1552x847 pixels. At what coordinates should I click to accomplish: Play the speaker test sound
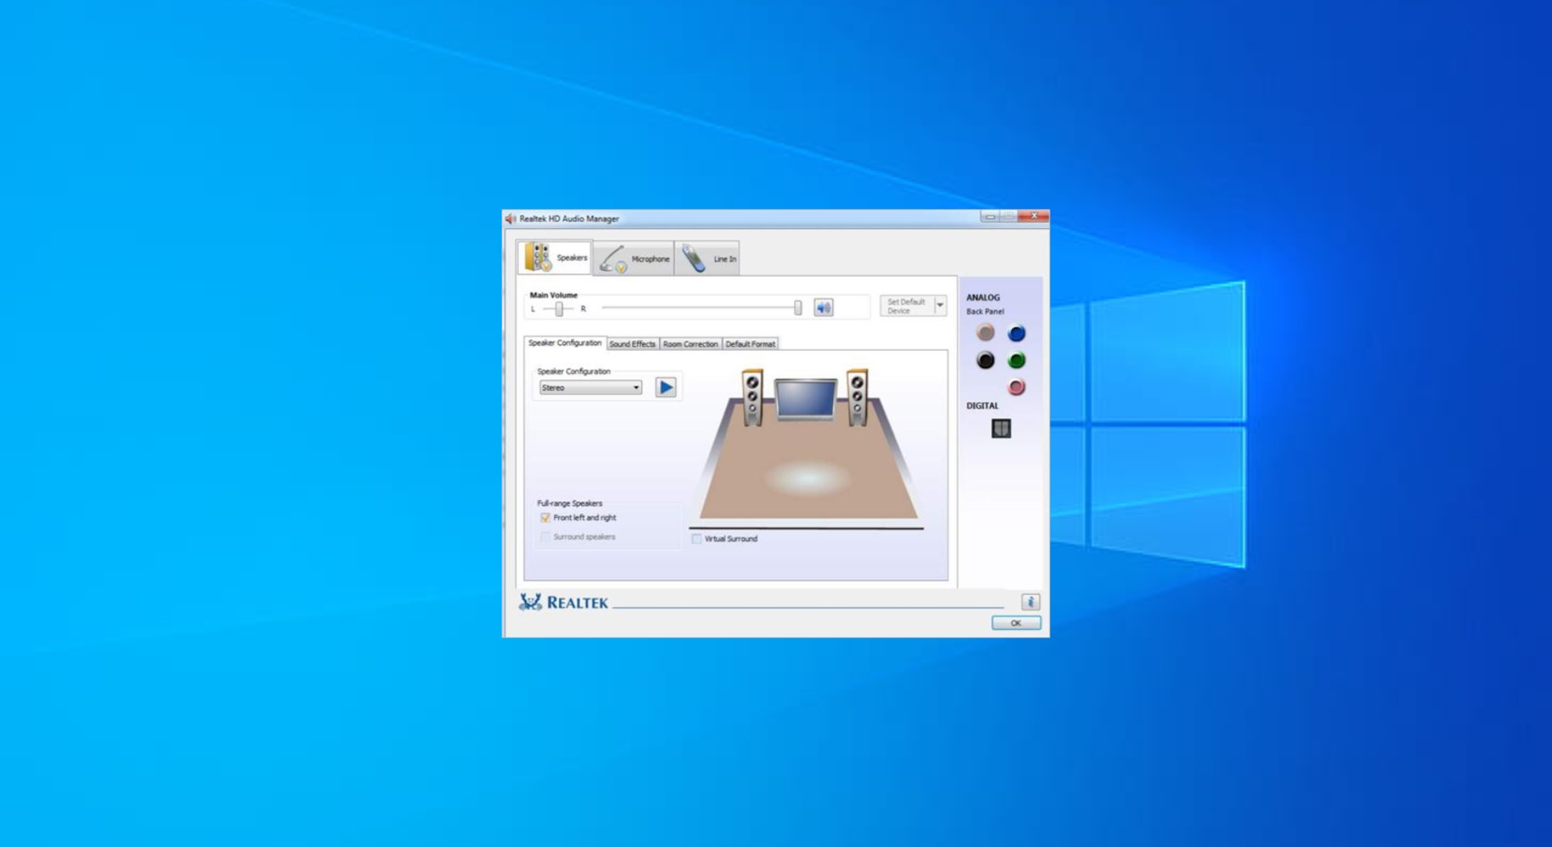tap(665, 387)
